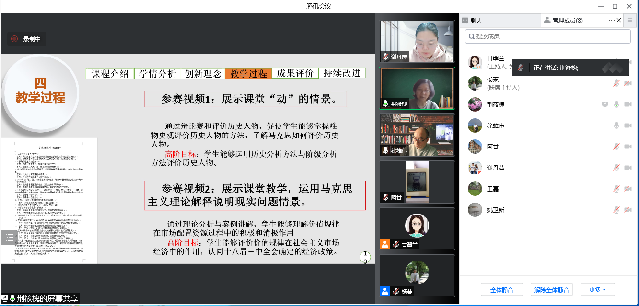Close the 管理成员 panel tab
639x306 pixels.
click(619, 20)
